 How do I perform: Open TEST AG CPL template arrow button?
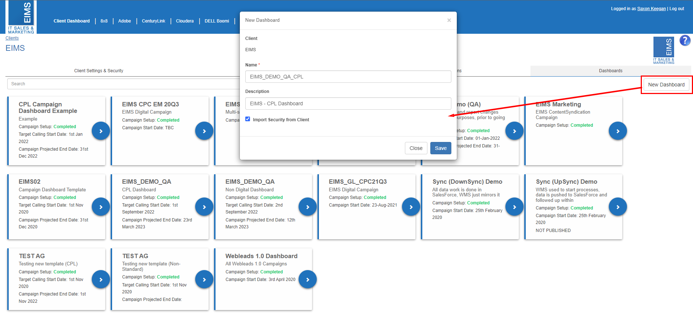[x=101, y=280]
